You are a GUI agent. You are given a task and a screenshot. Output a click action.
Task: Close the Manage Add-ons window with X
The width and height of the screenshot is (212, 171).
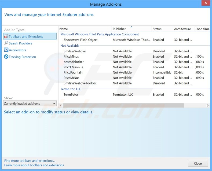coord(206,3)
